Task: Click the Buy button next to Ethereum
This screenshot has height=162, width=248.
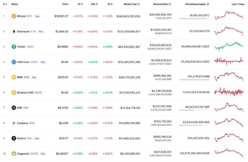Action: tap(41, 32)
